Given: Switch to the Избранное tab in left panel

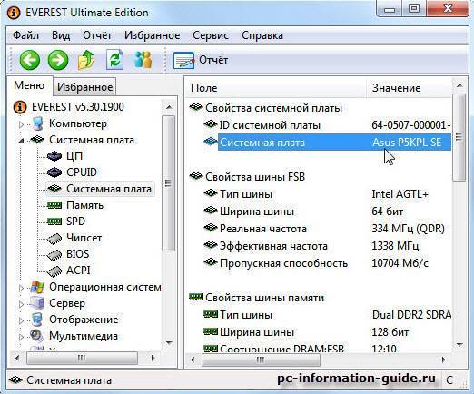Looking at the screenshot, I should coord(84,87).
